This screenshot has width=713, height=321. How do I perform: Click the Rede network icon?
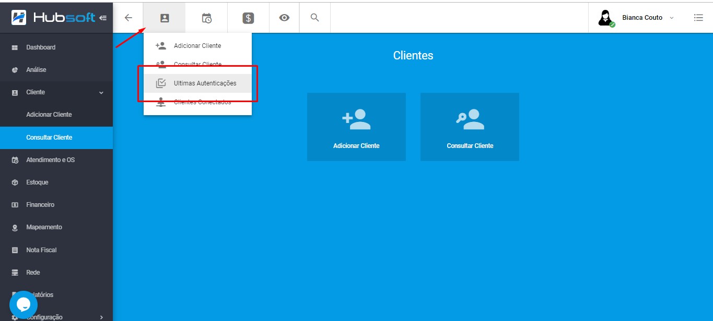[15, 273]
